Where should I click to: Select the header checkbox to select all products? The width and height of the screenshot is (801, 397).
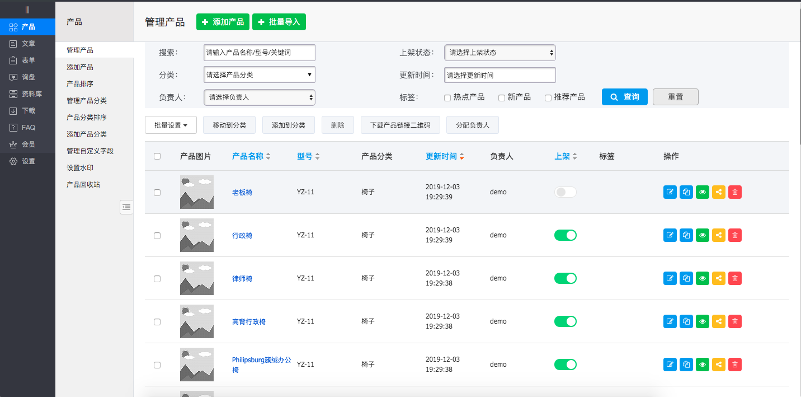pos(157,156)
